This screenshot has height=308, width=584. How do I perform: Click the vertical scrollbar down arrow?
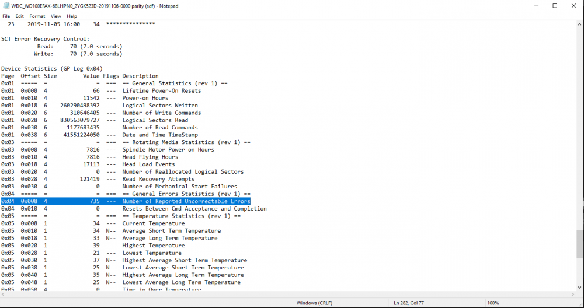[580, 288]
